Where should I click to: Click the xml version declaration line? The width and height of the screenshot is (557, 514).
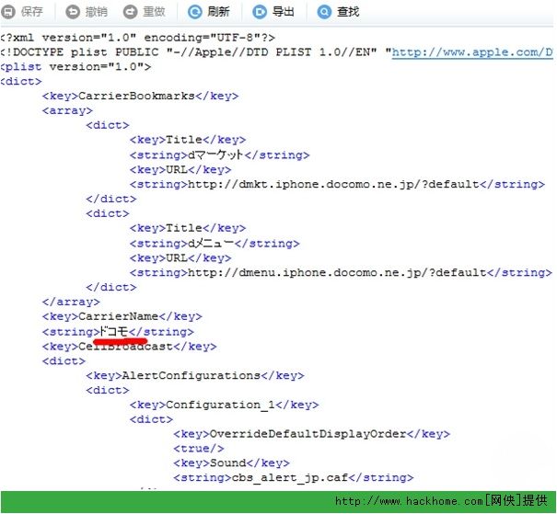[137, 38]
